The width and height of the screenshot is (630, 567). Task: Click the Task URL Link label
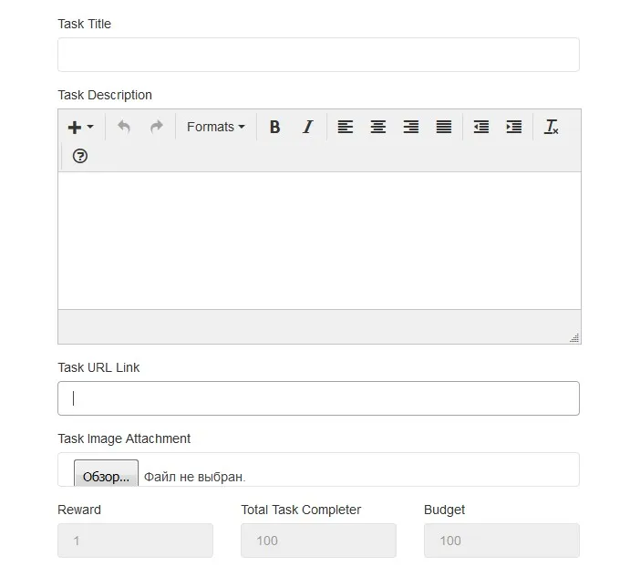pos(98,367)
